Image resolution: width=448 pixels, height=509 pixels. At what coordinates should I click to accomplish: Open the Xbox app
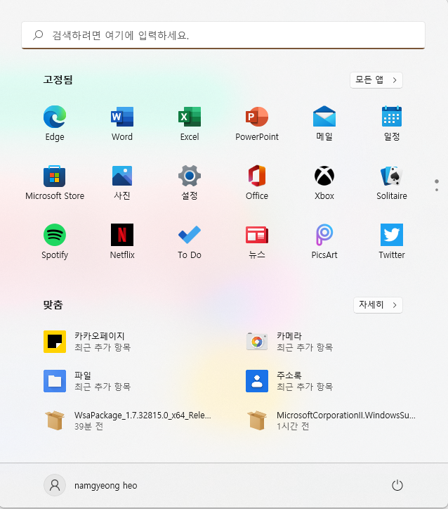[x=324, y=182]
